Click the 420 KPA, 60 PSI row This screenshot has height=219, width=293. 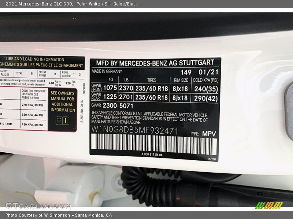[x=34, y=124]
